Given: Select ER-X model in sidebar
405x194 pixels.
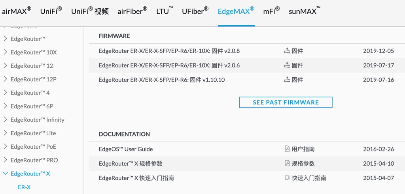Looking at the screenshot, I should [24, 187].
